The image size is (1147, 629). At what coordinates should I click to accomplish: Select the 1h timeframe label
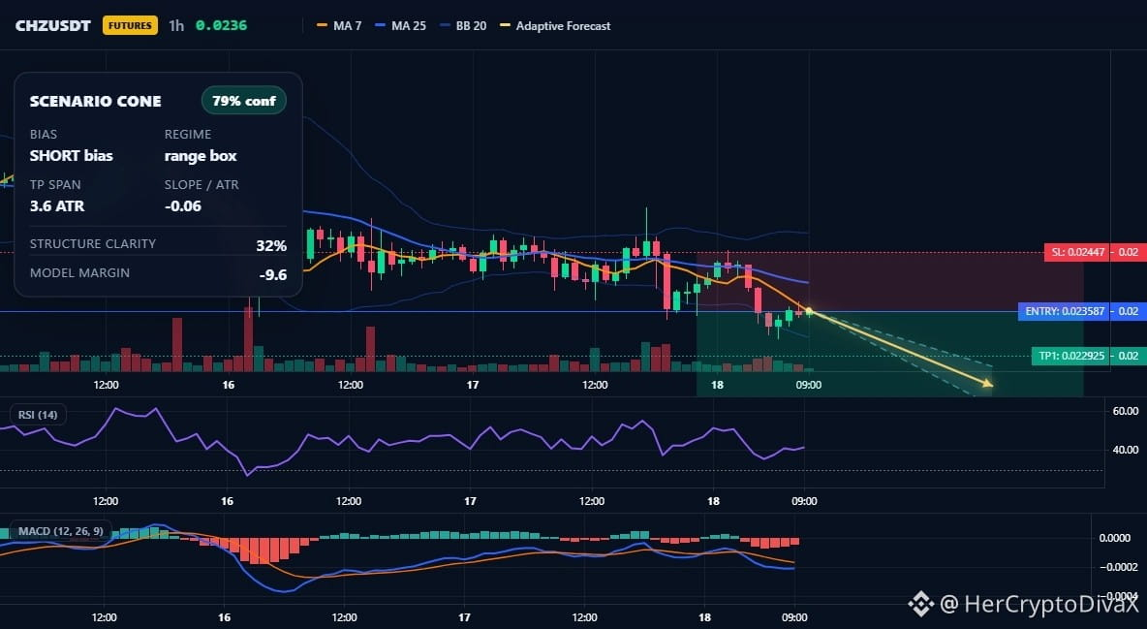(x=176, y=25)
